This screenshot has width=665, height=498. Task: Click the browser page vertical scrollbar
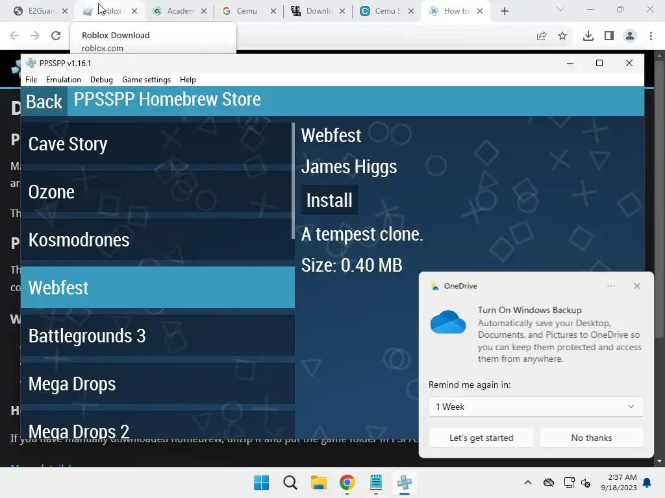659,199
